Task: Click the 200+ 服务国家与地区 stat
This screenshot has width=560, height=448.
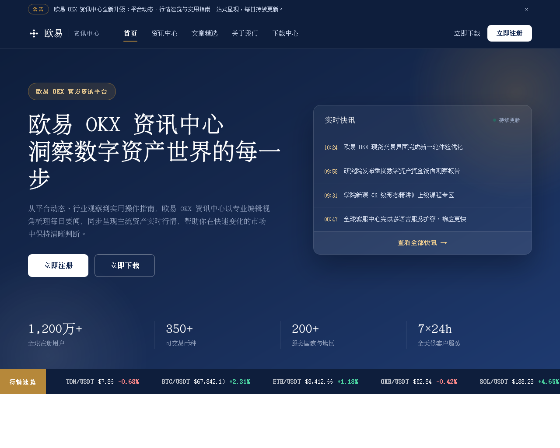Action: (x=313, y=335)
